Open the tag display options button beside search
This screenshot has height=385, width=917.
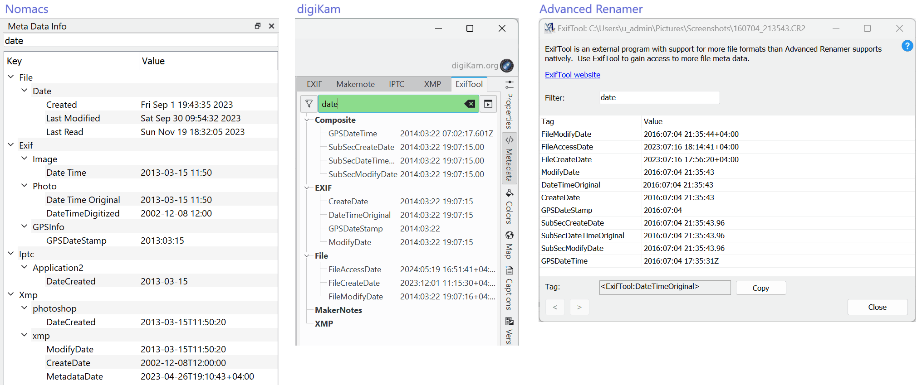click(488, 104)
